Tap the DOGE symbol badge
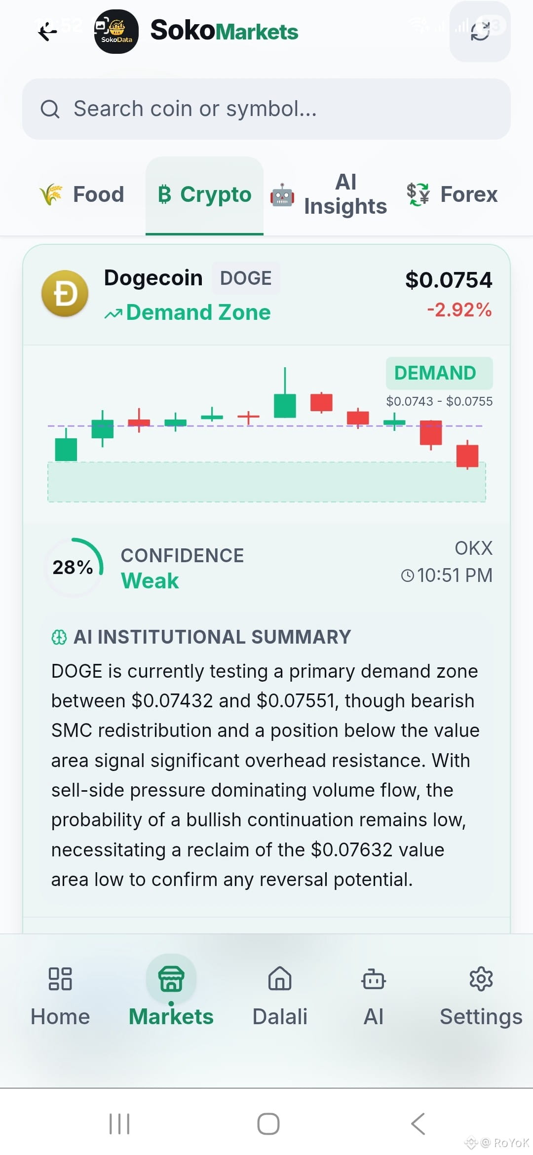The width and height of the screenshot is (533, 1155). point(246,278)
